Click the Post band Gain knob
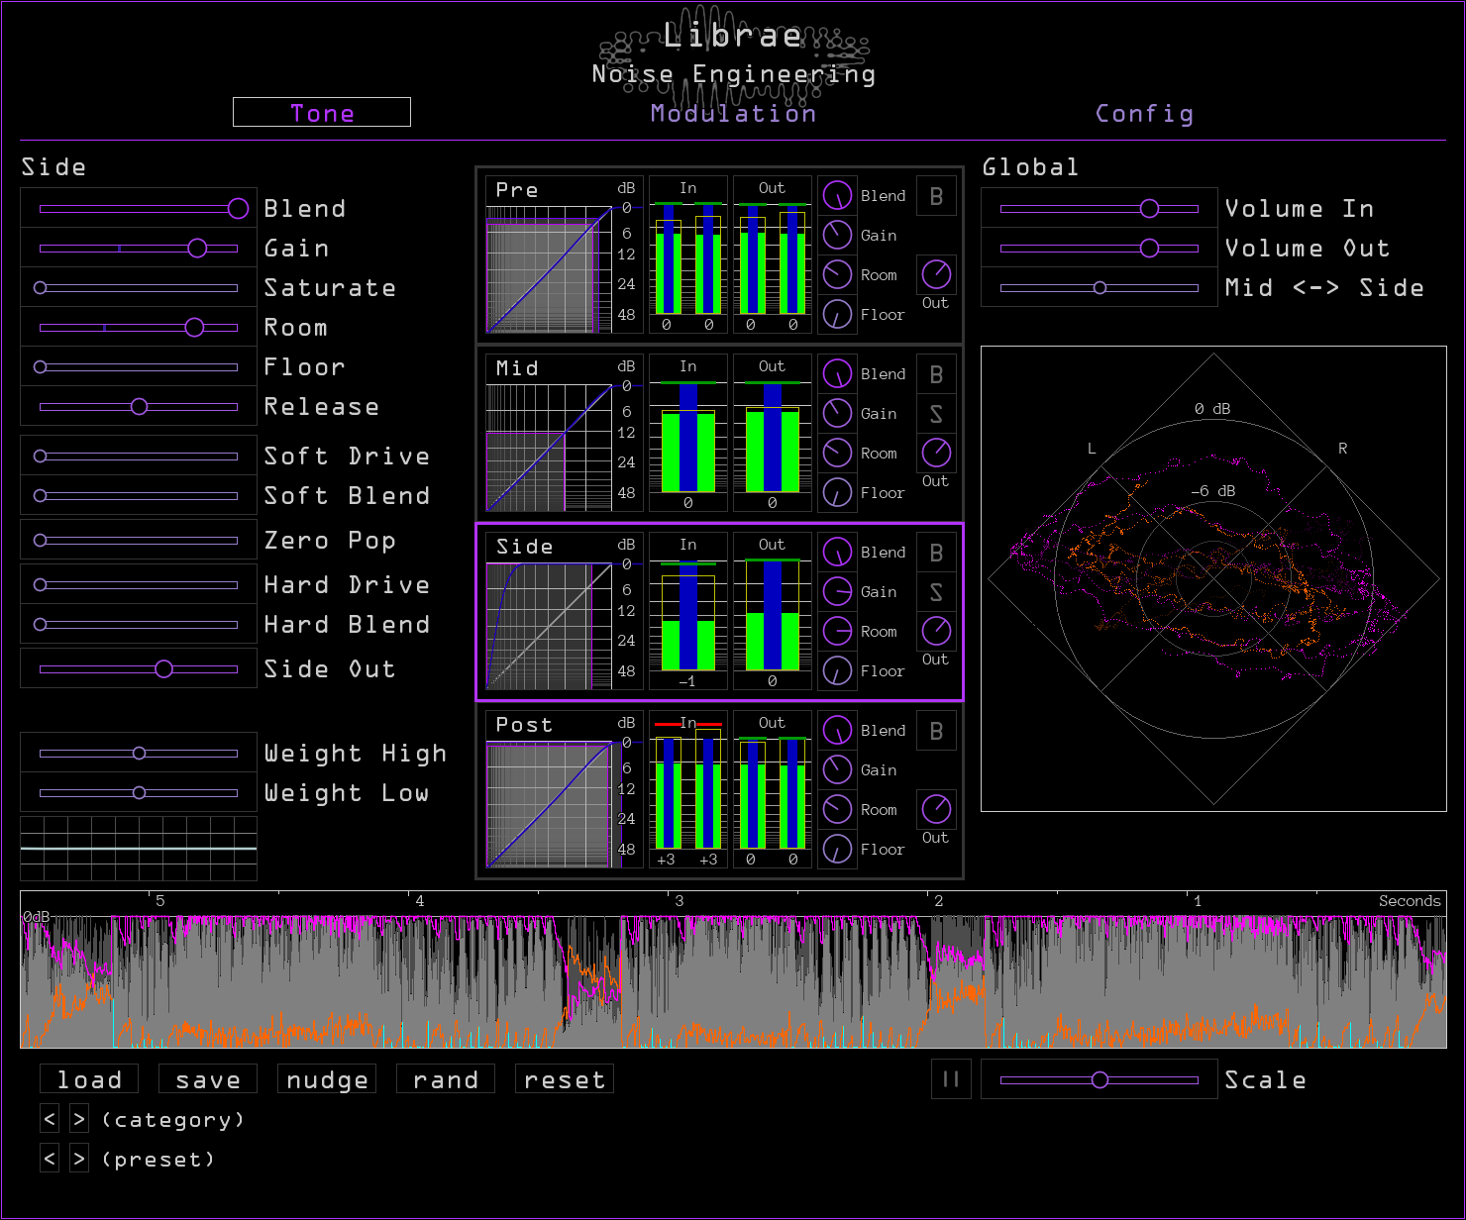This screenshot has width=1466, height=1220. point(837,769)
